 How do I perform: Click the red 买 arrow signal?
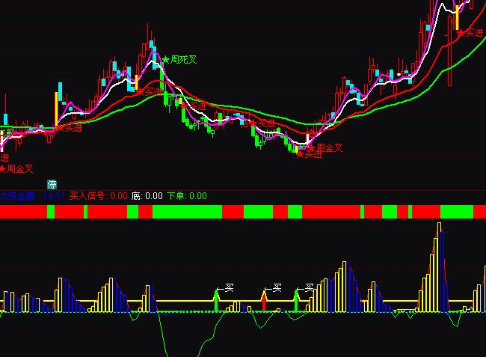pos(263,300)
